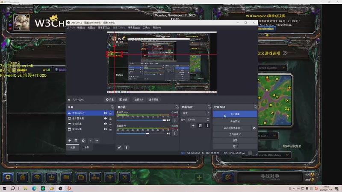Click the 停止直播 button
The width and height of the screenshot is (342, 192).
(x=235, y=114)
